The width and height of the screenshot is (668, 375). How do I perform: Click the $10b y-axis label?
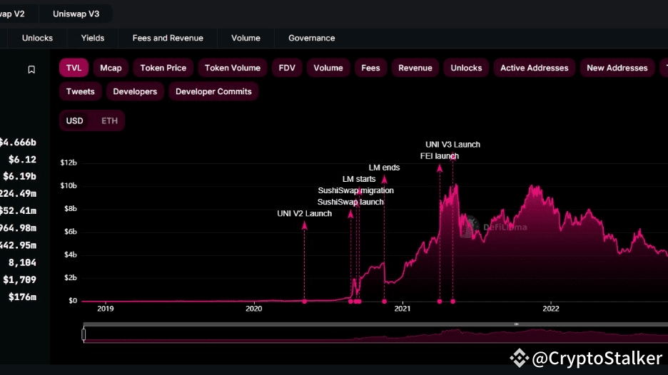coord(69,185)
